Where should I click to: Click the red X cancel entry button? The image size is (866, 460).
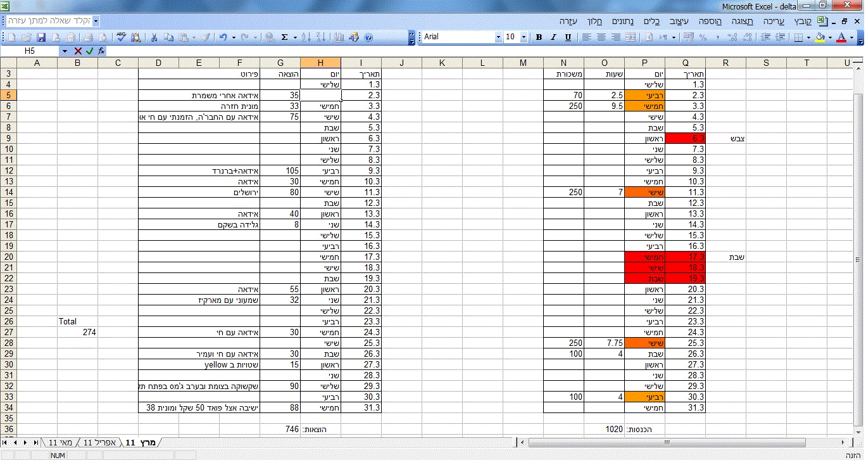click(78, 51)
